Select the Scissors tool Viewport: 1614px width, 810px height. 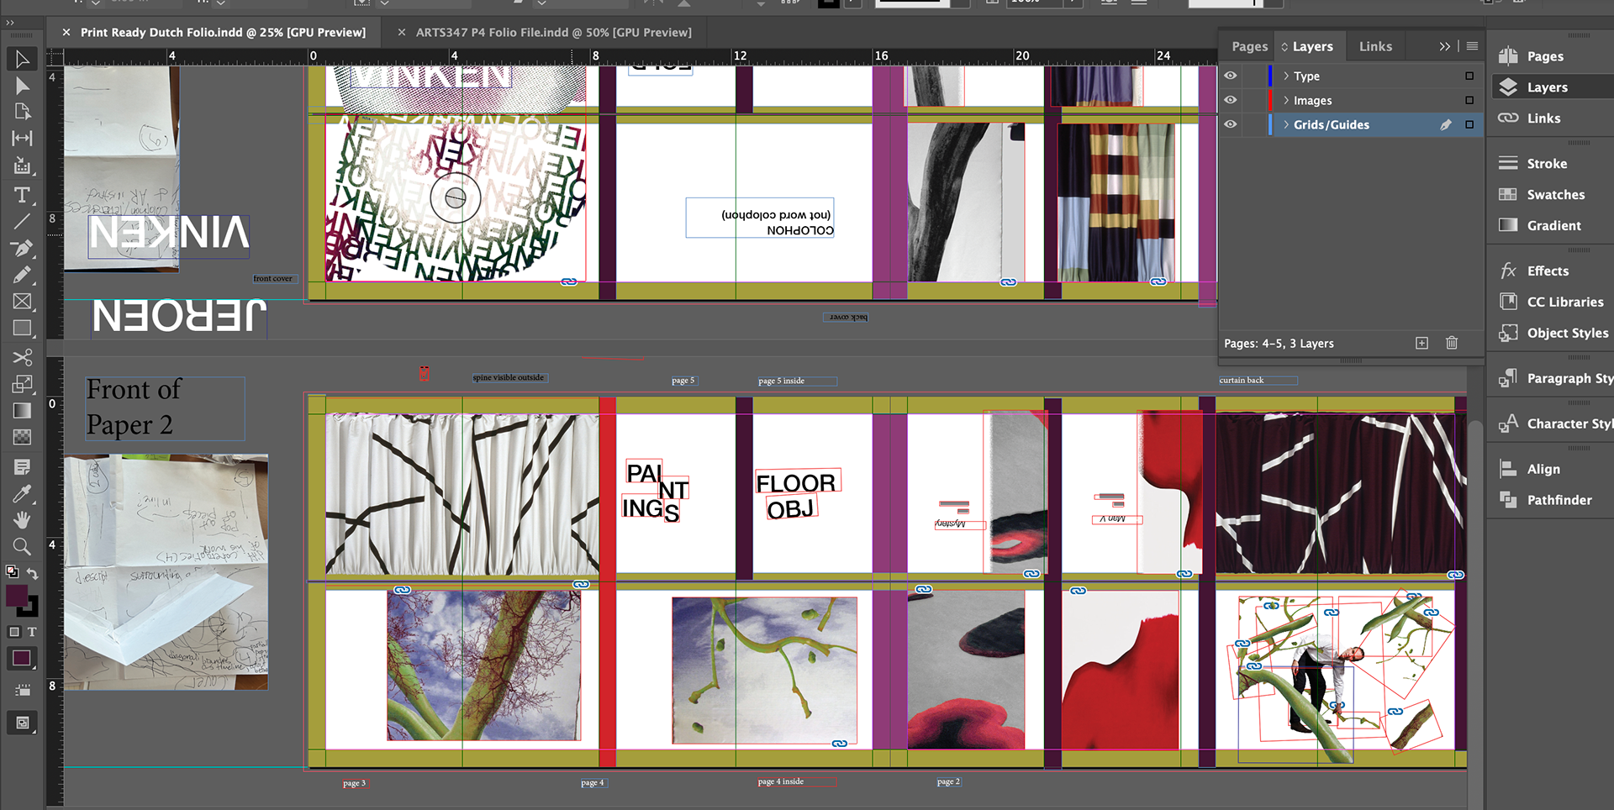click(x=23, y=358)
